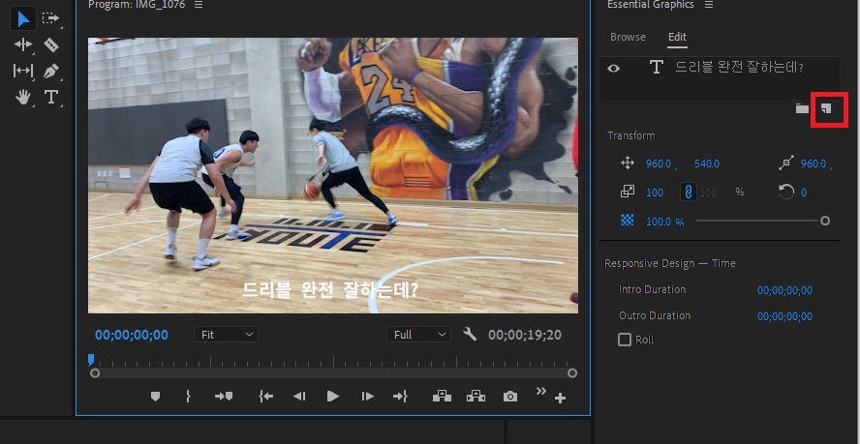Switch to the Browse tab

click(x=628, y=37)
